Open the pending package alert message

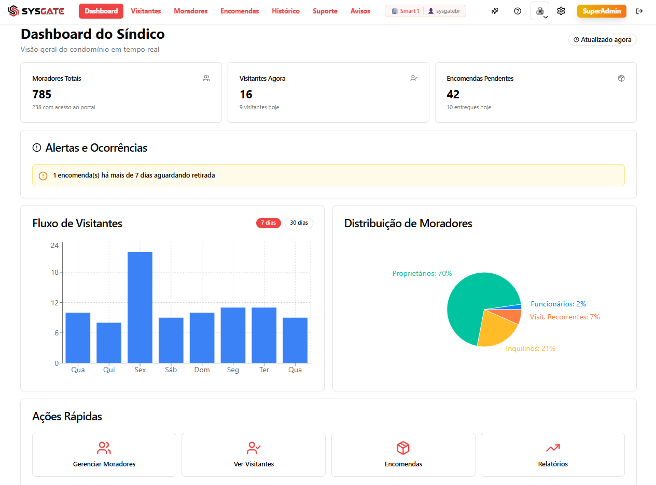coord(328,175)
